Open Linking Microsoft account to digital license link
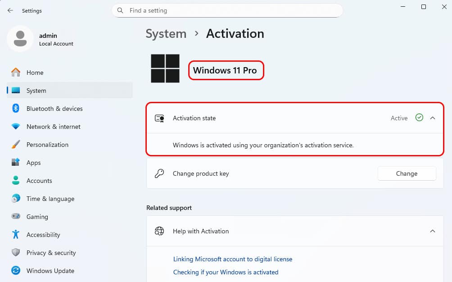The width and height of the screenshot is (452, 282). (x=233, y=259)
